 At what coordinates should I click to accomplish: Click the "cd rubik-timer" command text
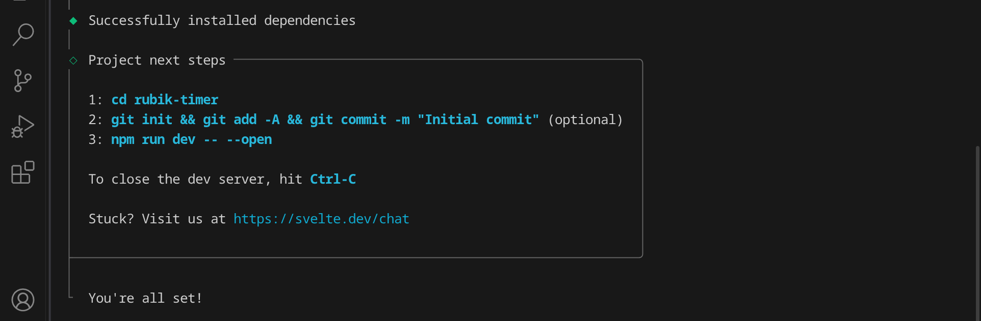click(x=165, y=100)
